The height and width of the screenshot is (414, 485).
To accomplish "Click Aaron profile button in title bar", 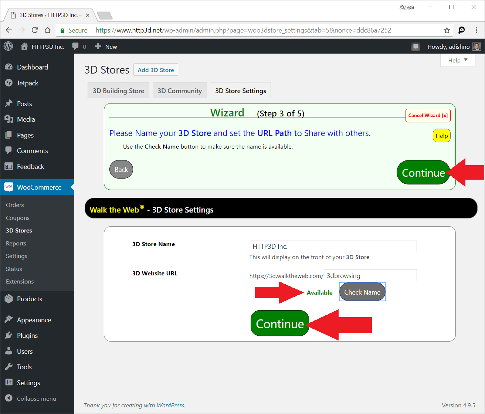I will pos(407,7).
